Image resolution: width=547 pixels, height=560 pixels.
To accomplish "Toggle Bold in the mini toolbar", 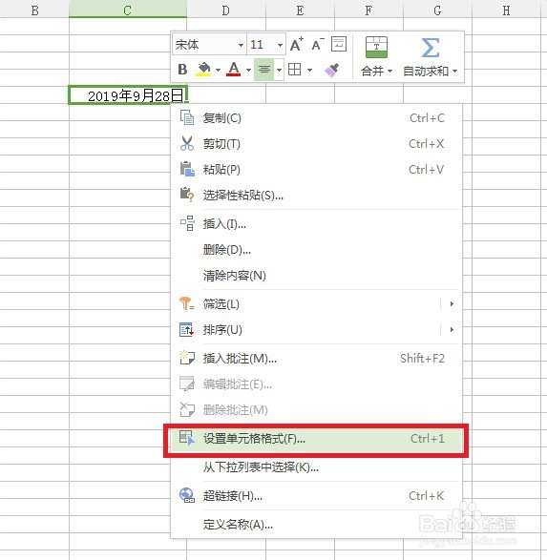I will 182,69.
